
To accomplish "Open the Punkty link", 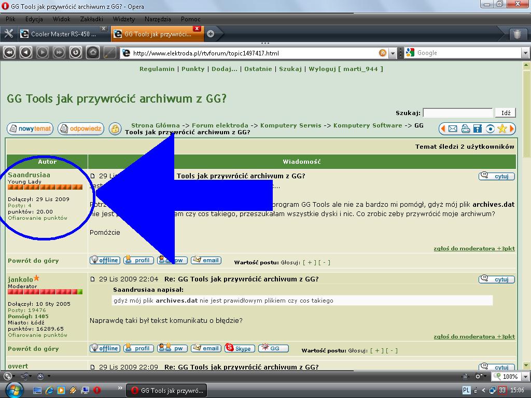I will [193, 69].
